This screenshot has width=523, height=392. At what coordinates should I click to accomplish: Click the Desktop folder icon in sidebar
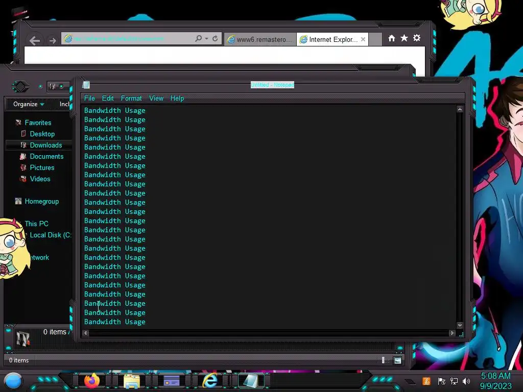23,134
